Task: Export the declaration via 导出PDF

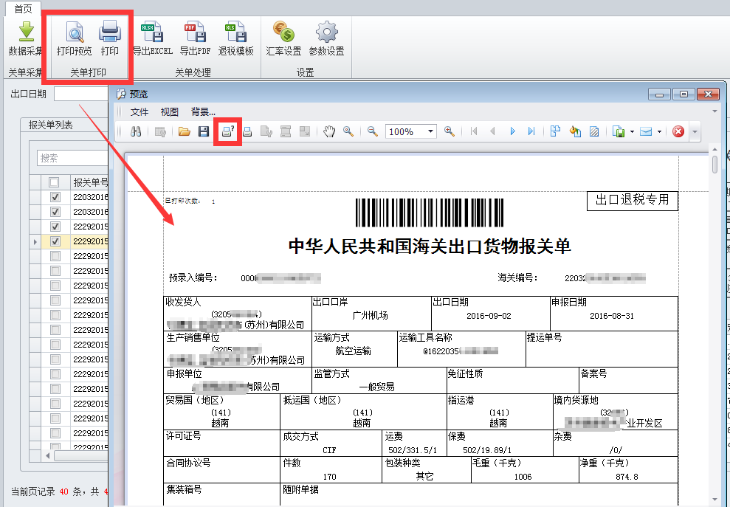Action: pos(195,33)
